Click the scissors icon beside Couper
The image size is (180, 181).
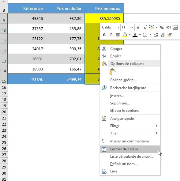(x=104, y=49)
